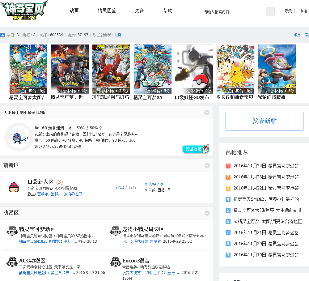Open the 精灵宝可梦动画 forum title
This screenshot has width=309, height=281.
pyautogui.click(x=37, y=229)
